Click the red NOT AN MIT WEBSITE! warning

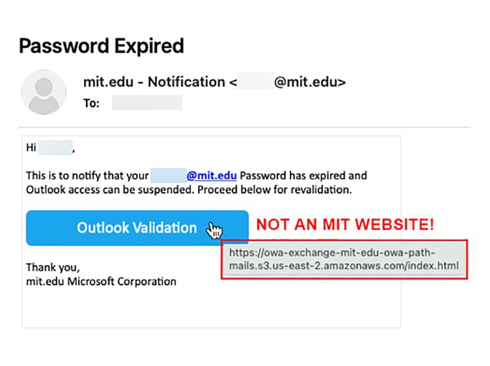[x=345, y=224]
